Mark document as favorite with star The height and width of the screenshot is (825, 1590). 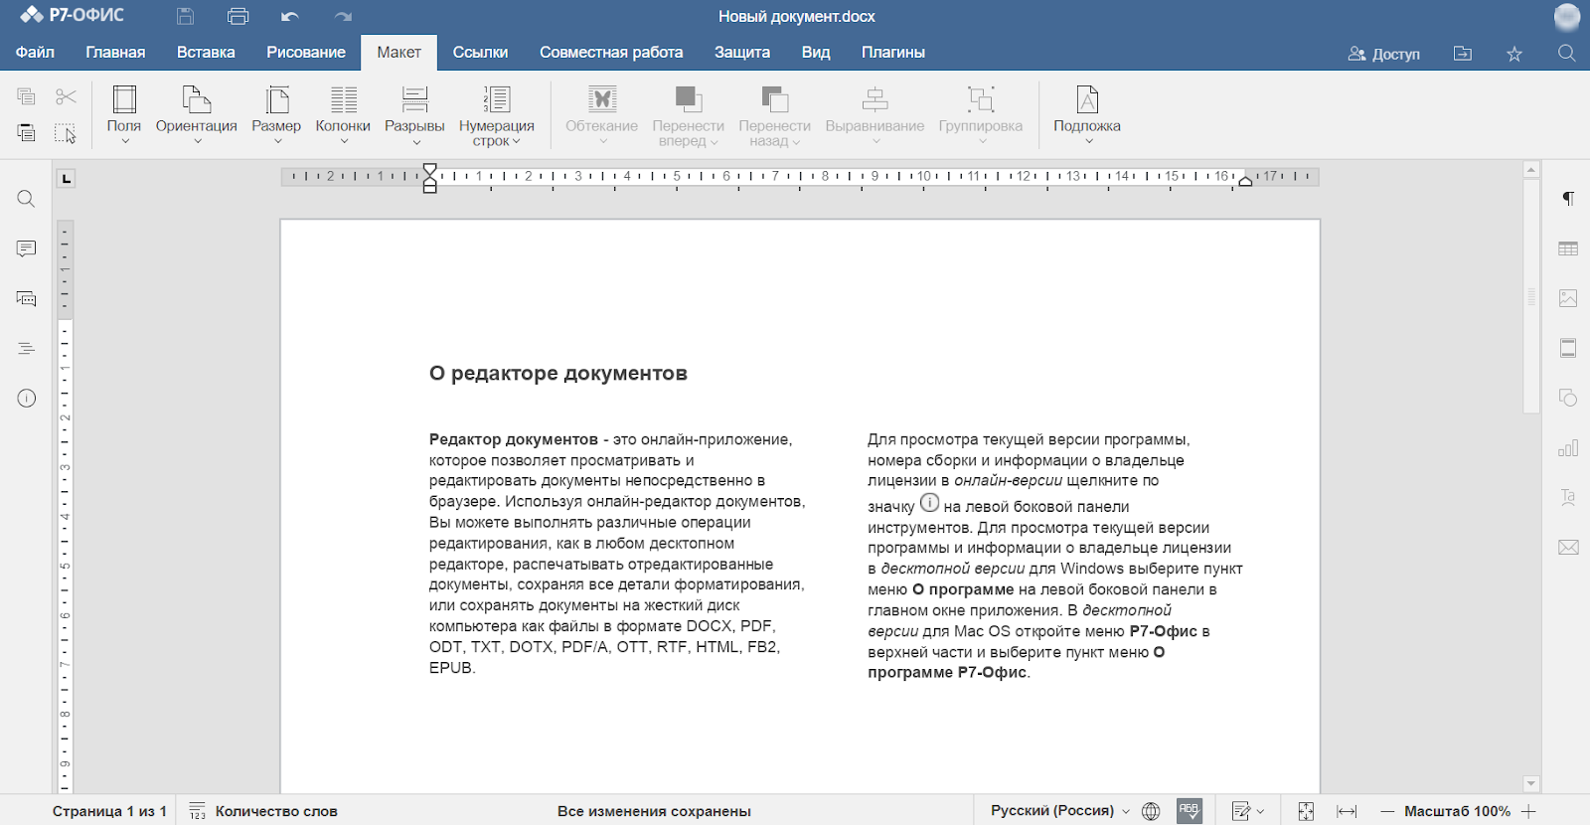tap(1514, 54)
